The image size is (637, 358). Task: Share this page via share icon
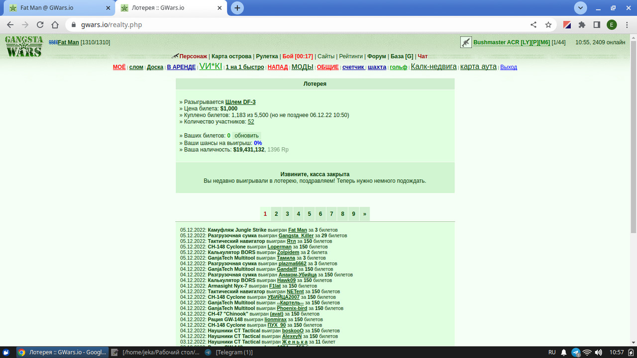coord(533,25)
